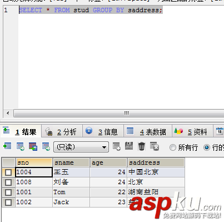Select the saddress cell 北京 in row 1008
This screenshot has width=224, height=222.
pos(156,182)
